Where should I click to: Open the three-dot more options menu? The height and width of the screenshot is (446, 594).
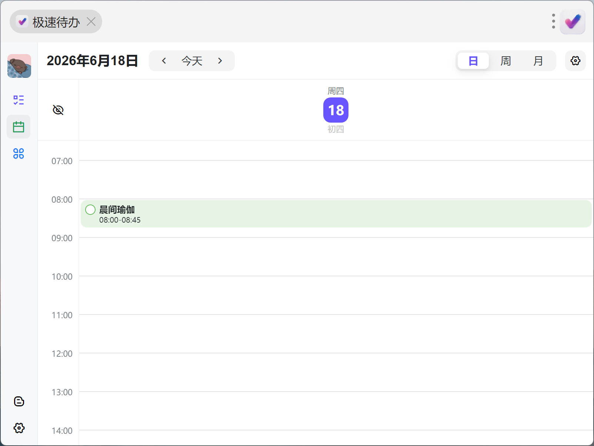554,21
